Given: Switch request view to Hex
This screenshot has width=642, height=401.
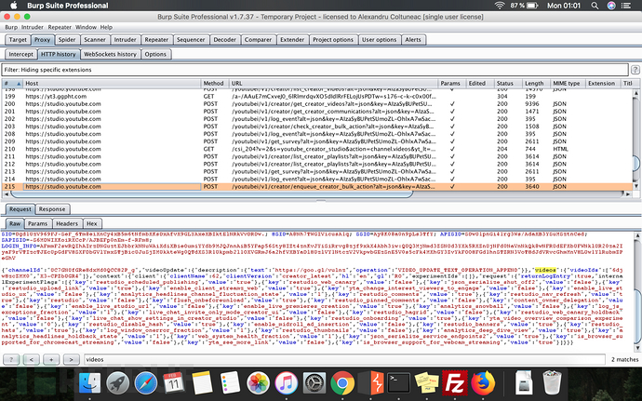Looking at the screenshot, I should click(x=92, y=223).
